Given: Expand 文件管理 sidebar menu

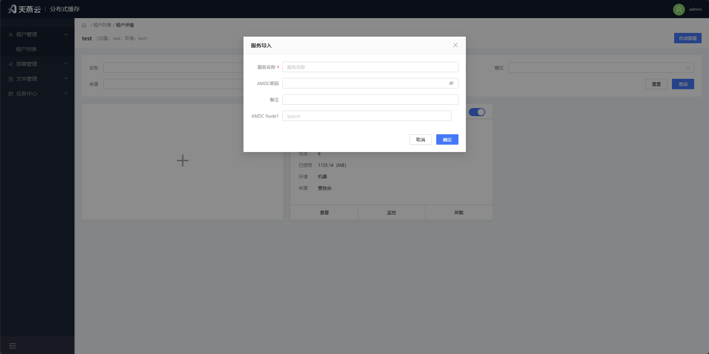Looking at the screenshot, I should click(37, 79).
